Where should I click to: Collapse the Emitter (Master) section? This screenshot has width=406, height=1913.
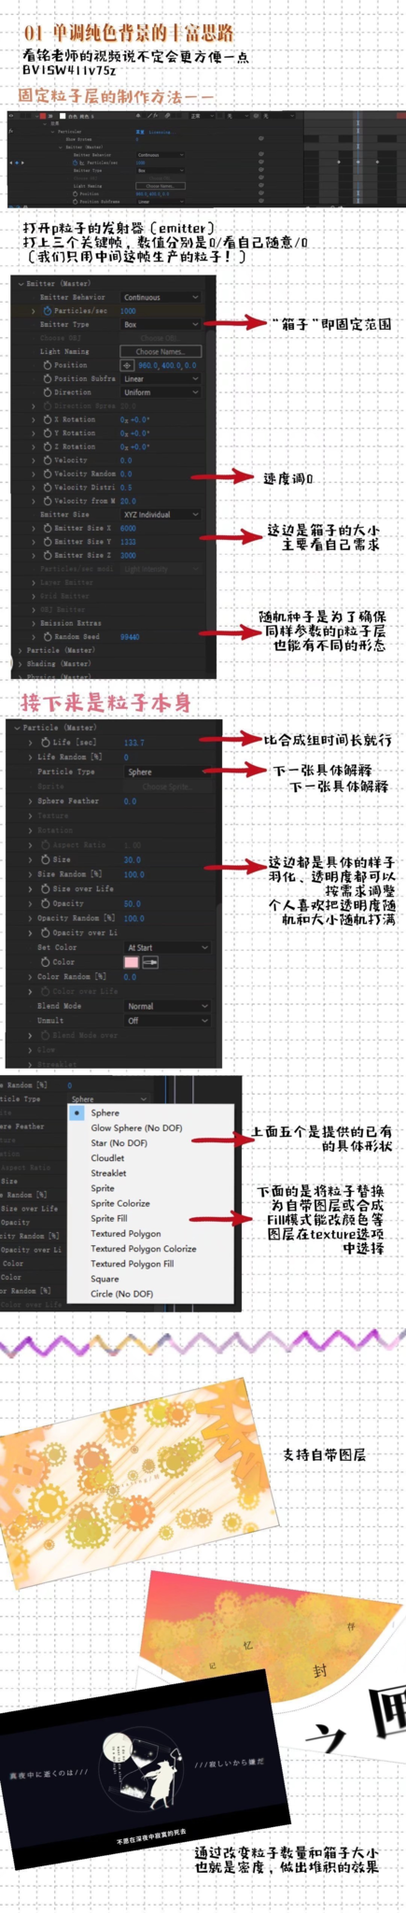click(x=21, y=284)
